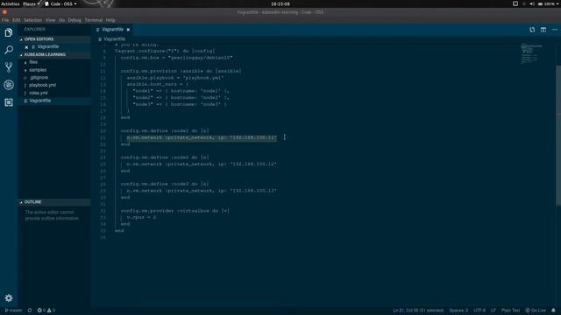Collapse the Open Editors section
Image resolution: width=561 pixels, height=315 pixels.
pyautogui.click(x=54, y=39)
